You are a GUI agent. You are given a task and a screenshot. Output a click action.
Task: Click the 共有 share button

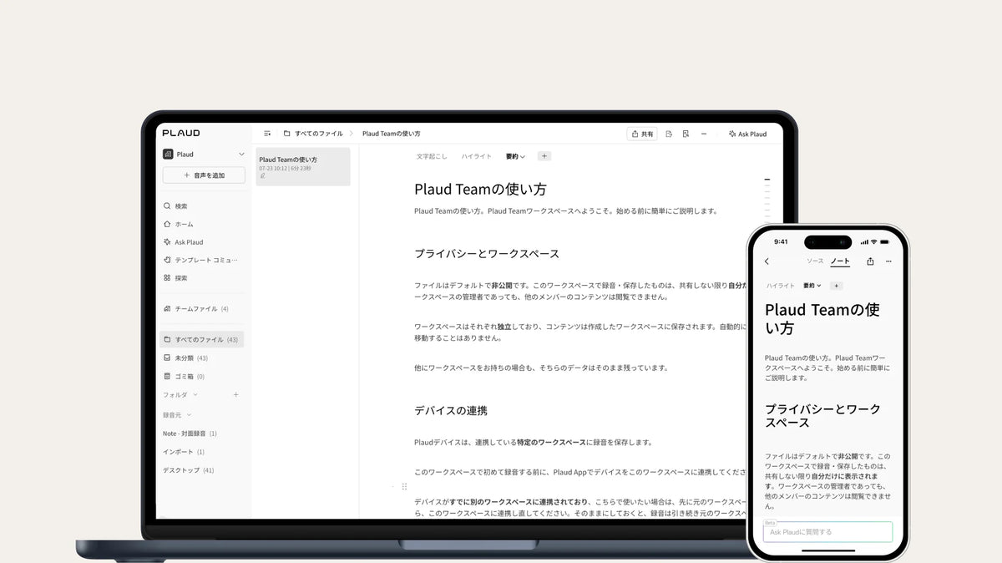[x=642, y=134]
